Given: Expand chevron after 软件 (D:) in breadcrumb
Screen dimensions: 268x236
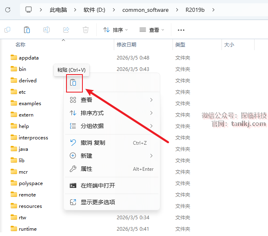Looking at the screenshot, I should pos(114,10).
